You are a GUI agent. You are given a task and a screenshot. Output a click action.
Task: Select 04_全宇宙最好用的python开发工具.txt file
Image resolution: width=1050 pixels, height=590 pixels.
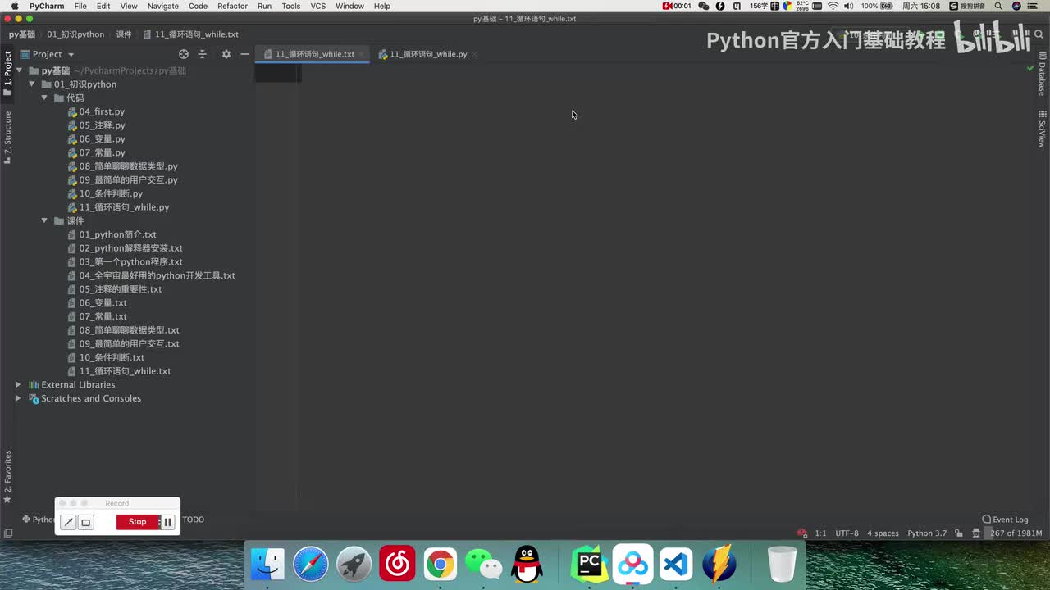point(151,275)
